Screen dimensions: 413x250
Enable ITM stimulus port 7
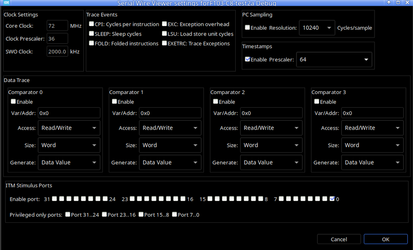281,199
